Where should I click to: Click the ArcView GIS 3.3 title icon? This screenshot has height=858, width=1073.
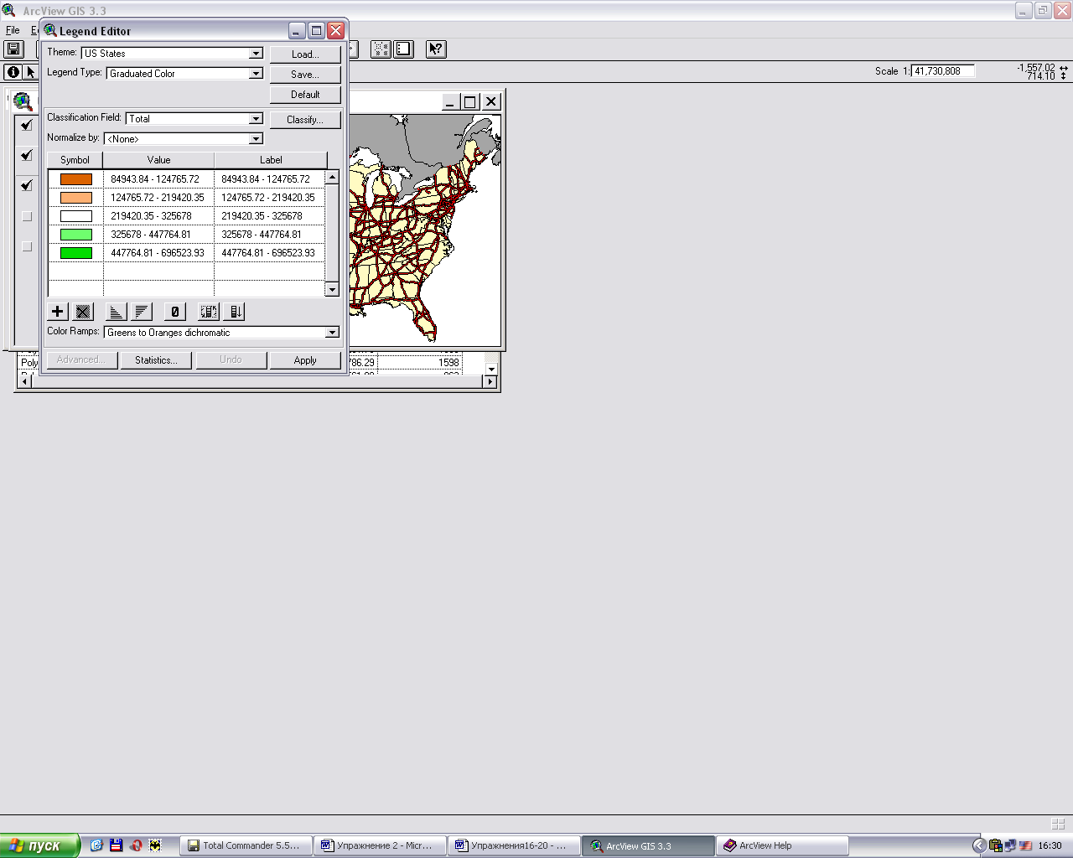click(x=8, y=11)
